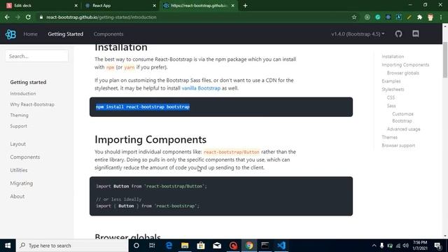Click the site lock icon in address bar
The width and height of the screenshot is (448, 252).
41,17
